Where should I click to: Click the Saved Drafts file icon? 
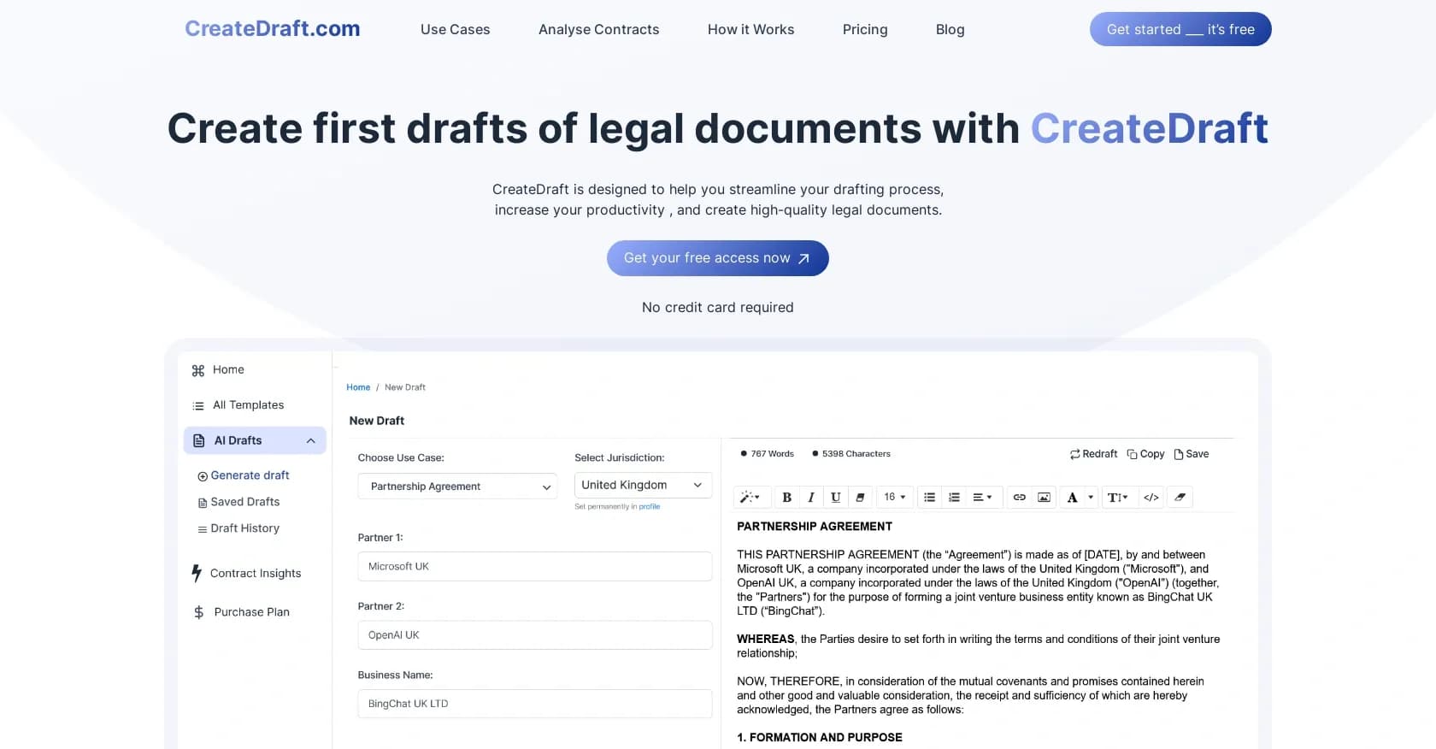[x=203, y=503]
